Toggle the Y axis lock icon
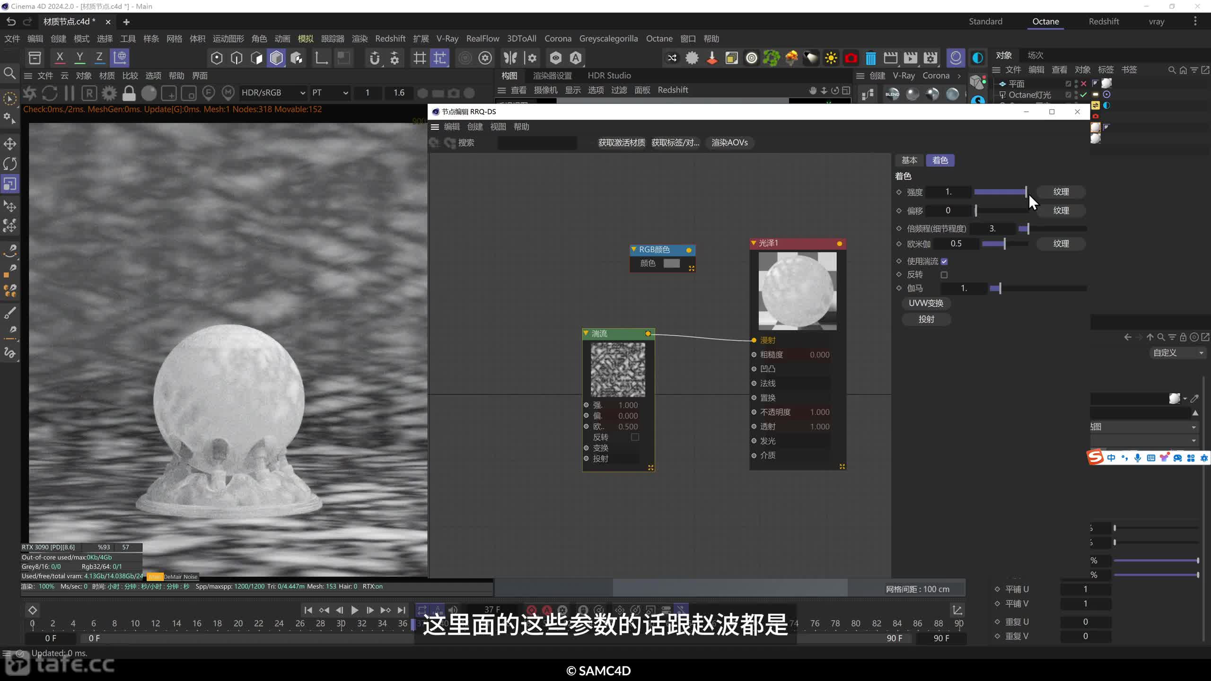Image resolution: width=1211 pixels, height=681 pixels. click(79, 58)
